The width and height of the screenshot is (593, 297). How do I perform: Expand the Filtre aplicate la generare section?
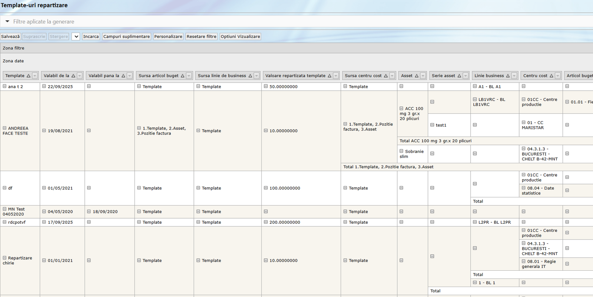[x=7, y=21]
